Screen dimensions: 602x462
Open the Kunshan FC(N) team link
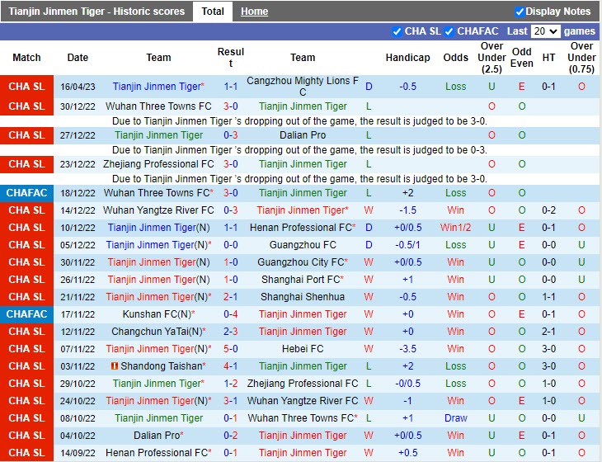tap(158, 314)
